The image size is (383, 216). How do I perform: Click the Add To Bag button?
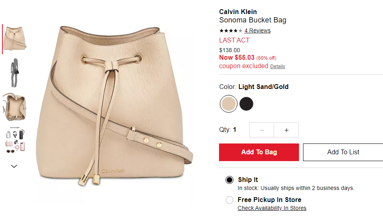(x=259, y=152)
